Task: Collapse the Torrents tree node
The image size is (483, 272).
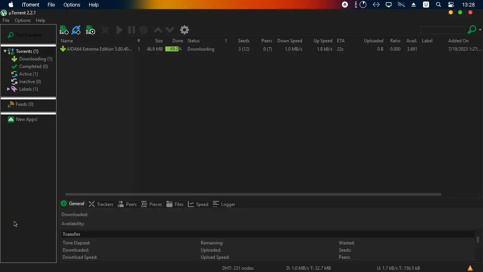Action: (x=5, y=51)
